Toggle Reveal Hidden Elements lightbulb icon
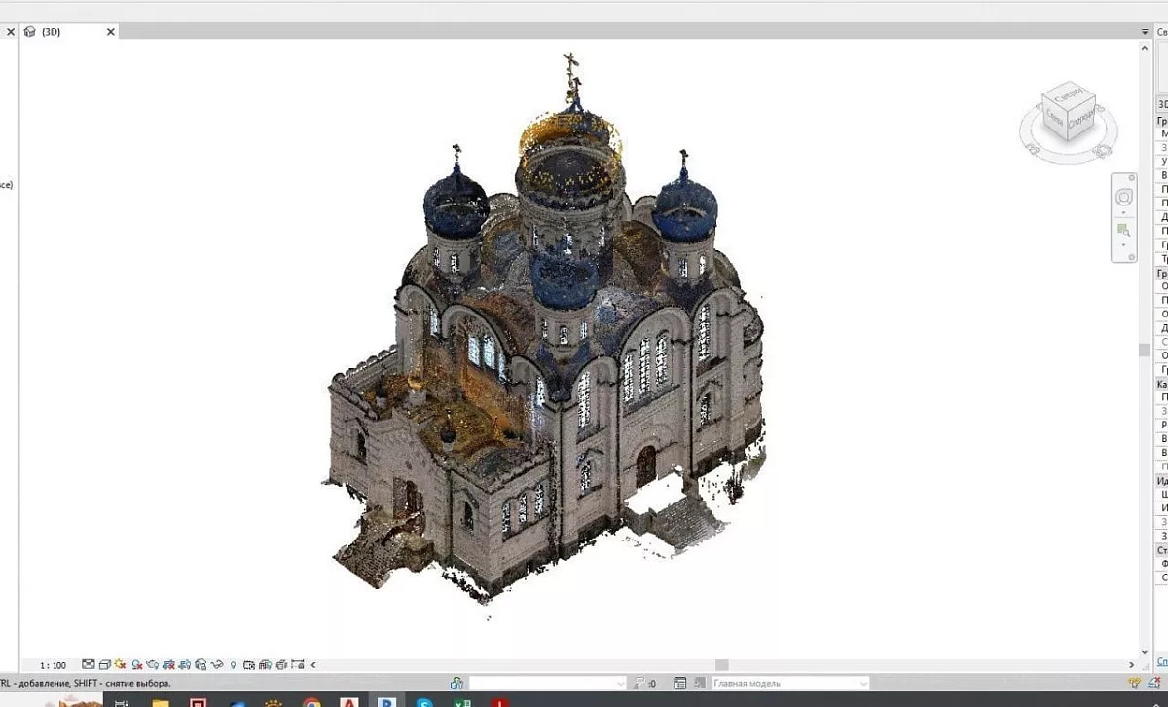This screenshot has height=707, width=1168. pos(233,665)
